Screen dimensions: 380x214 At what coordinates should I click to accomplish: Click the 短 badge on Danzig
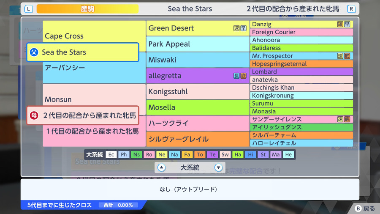[340, 24]
